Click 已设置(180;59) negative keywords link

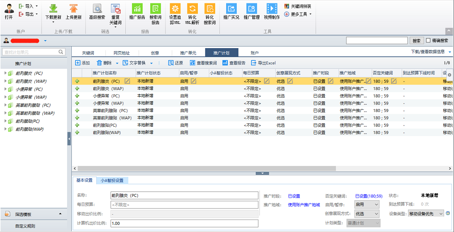pos(369,196)
